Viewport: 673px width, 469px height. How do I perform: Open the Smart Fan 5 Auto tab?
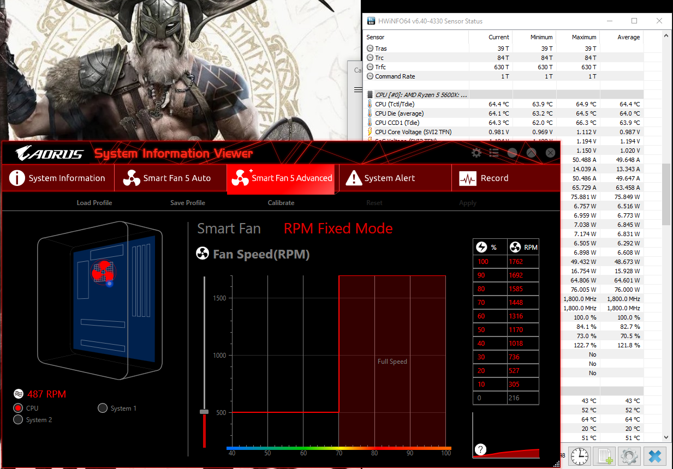[170, 178]
